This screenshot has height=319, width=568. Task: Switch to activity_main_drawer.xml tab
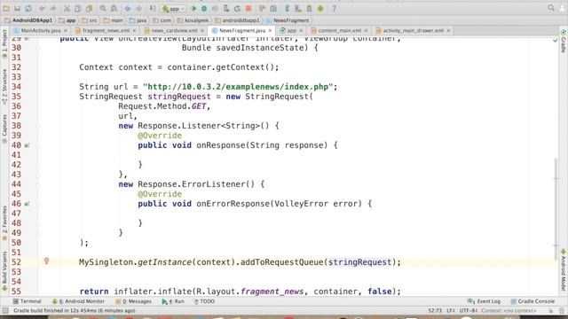pyautogui.click(x=413, y=31)
